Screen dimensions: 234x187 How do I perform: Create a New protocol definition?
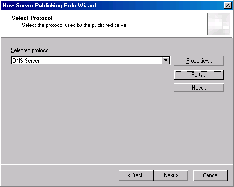point(199,88)
